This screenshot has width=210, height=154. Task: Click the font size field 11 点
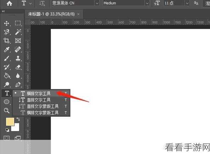coord(174,3)
